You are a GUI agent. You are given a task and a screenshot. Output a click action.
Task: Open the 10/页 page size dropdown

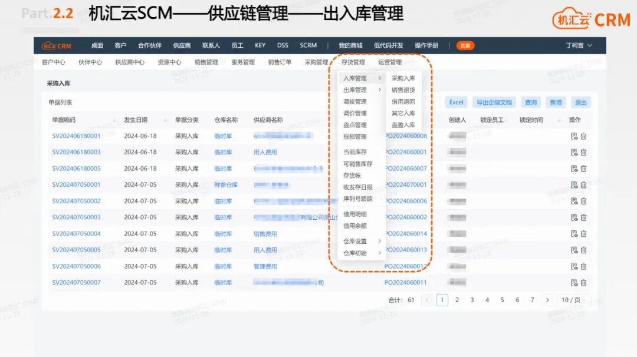coord(570,300)
